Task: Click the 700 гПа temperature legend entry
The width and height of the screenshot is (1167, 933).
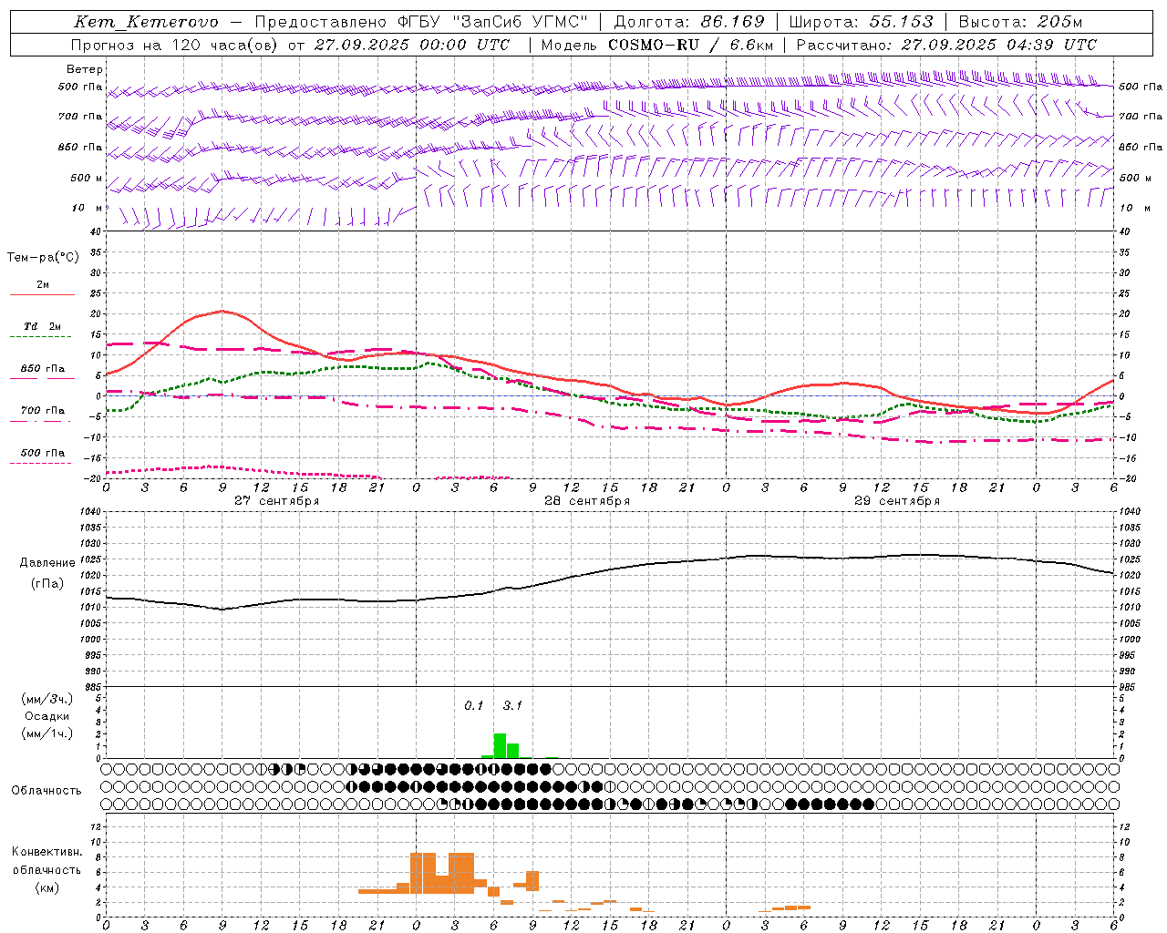Action: [x=42, y=411]
